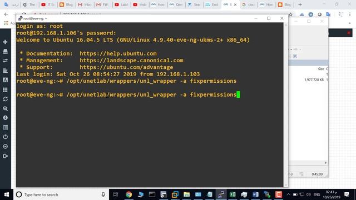Click right arrow of background window scrollbar
Screen dimensions: 356x200
click(325, 163)
